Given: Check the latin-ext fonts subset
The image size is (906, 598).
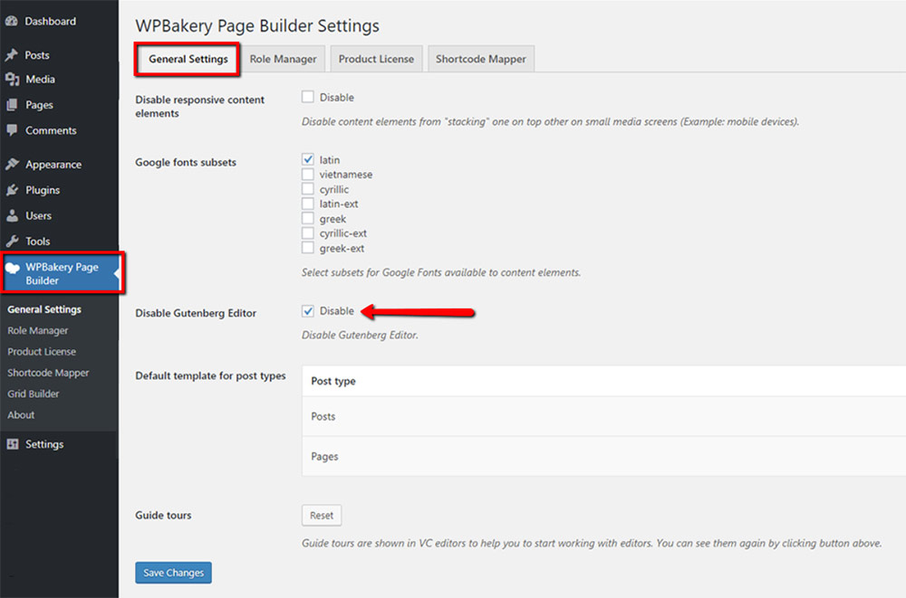Looking at the screenshot, I should pyautogui.click(x=307, y=204).
